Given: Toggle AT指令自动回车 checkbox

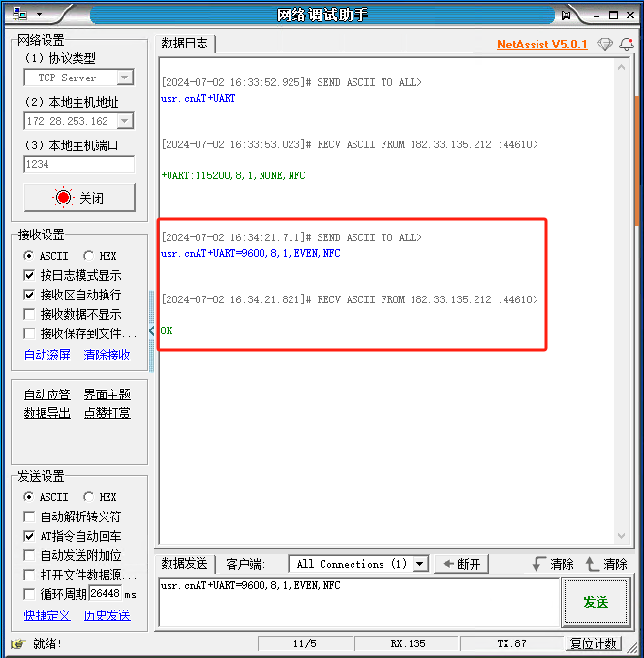Looking at the screenshot, I should [x=29, y=536].
